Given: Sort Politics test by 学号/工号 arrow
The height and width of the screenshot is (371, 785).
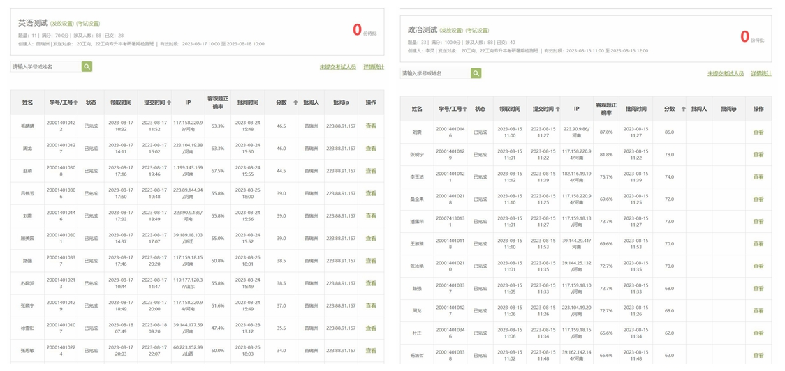Looking at the screenshot, I should [465, 109].
